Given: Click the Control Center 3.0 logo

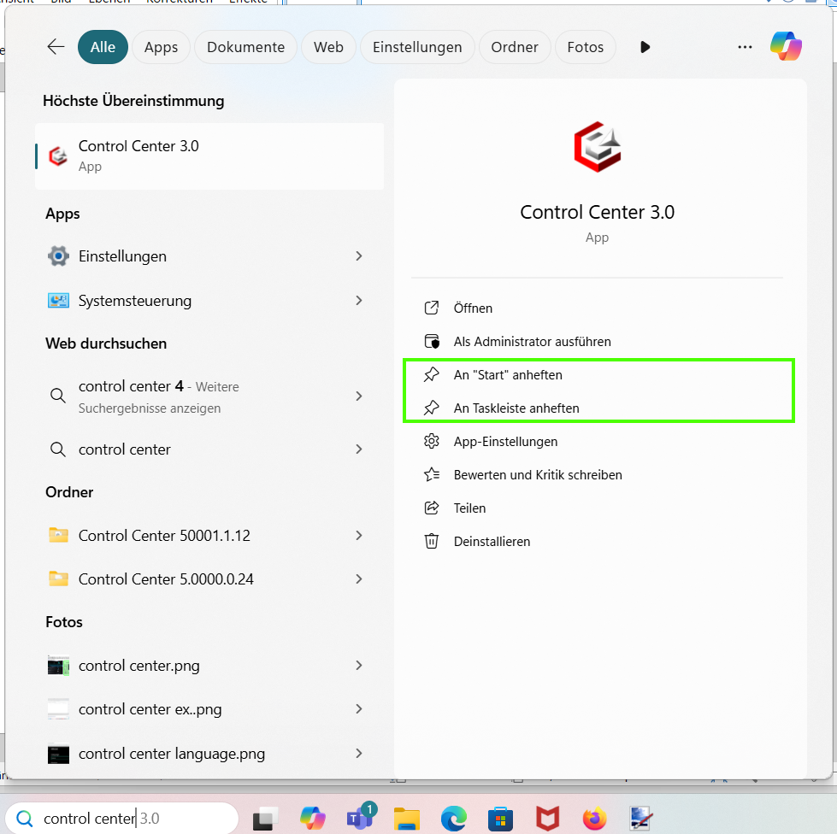Looking at the screenshot, I should (x=597, y=146).
